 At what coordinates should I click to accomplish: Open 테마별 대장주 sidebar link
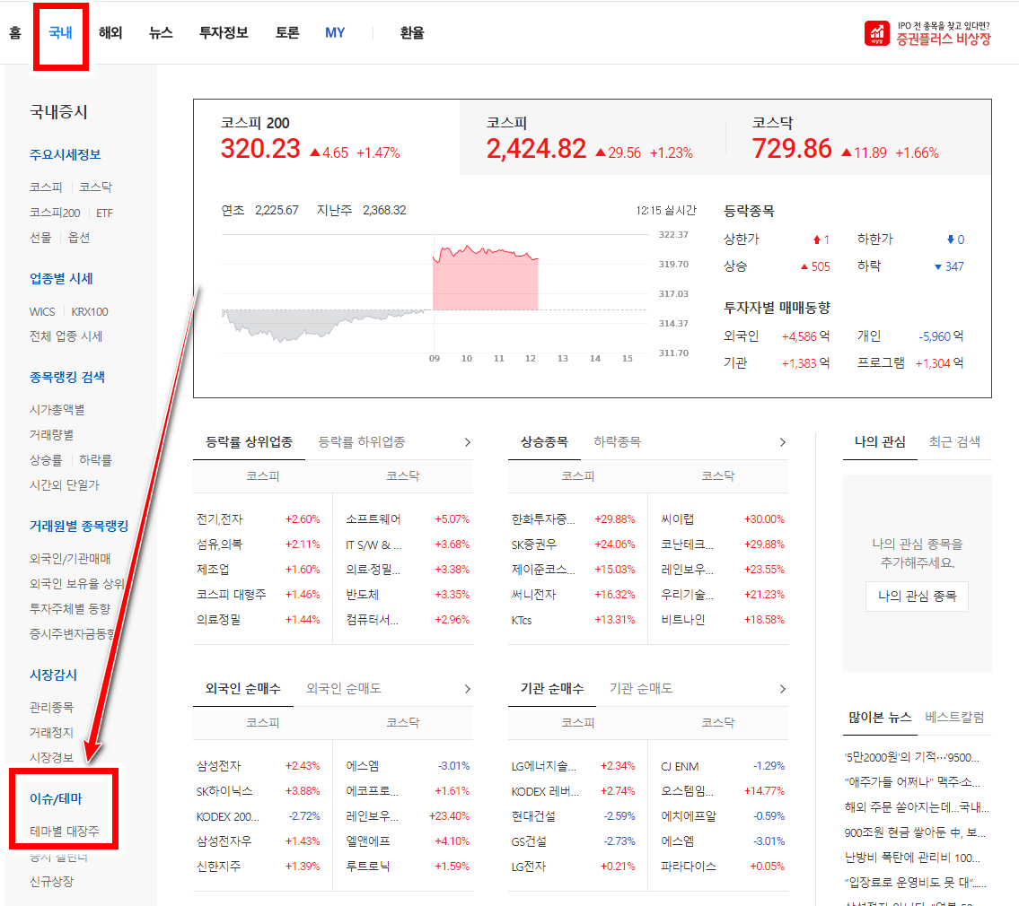[65, 832]
